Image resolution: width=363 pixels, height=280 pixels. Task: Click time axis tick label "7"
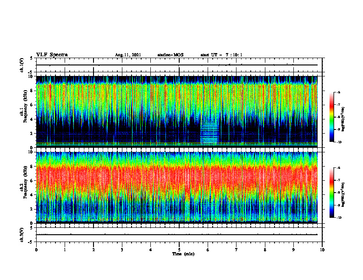tap(236, 250)
